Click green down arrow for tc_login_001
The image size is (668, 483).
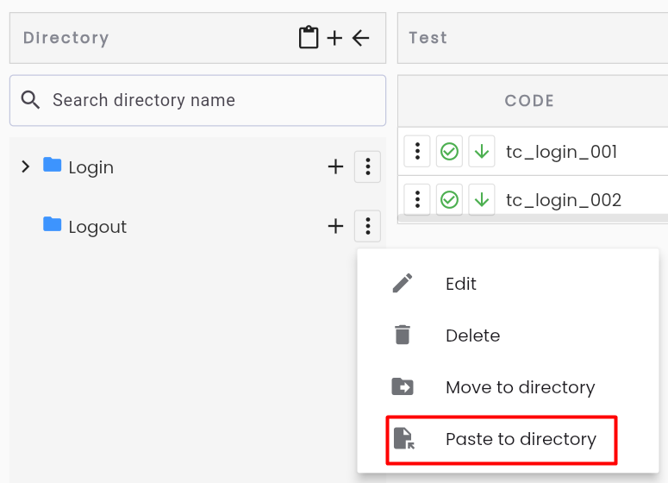[482, 151]
